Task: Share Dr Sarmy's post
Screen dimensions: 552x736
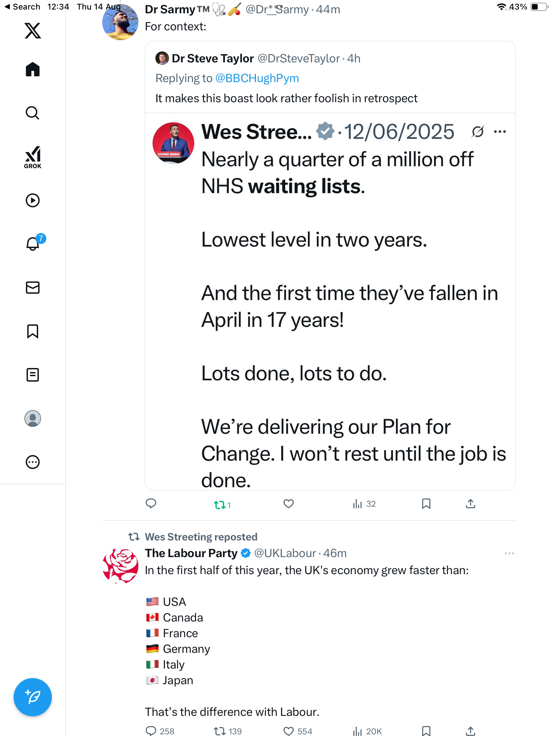Action: point(471,504)
